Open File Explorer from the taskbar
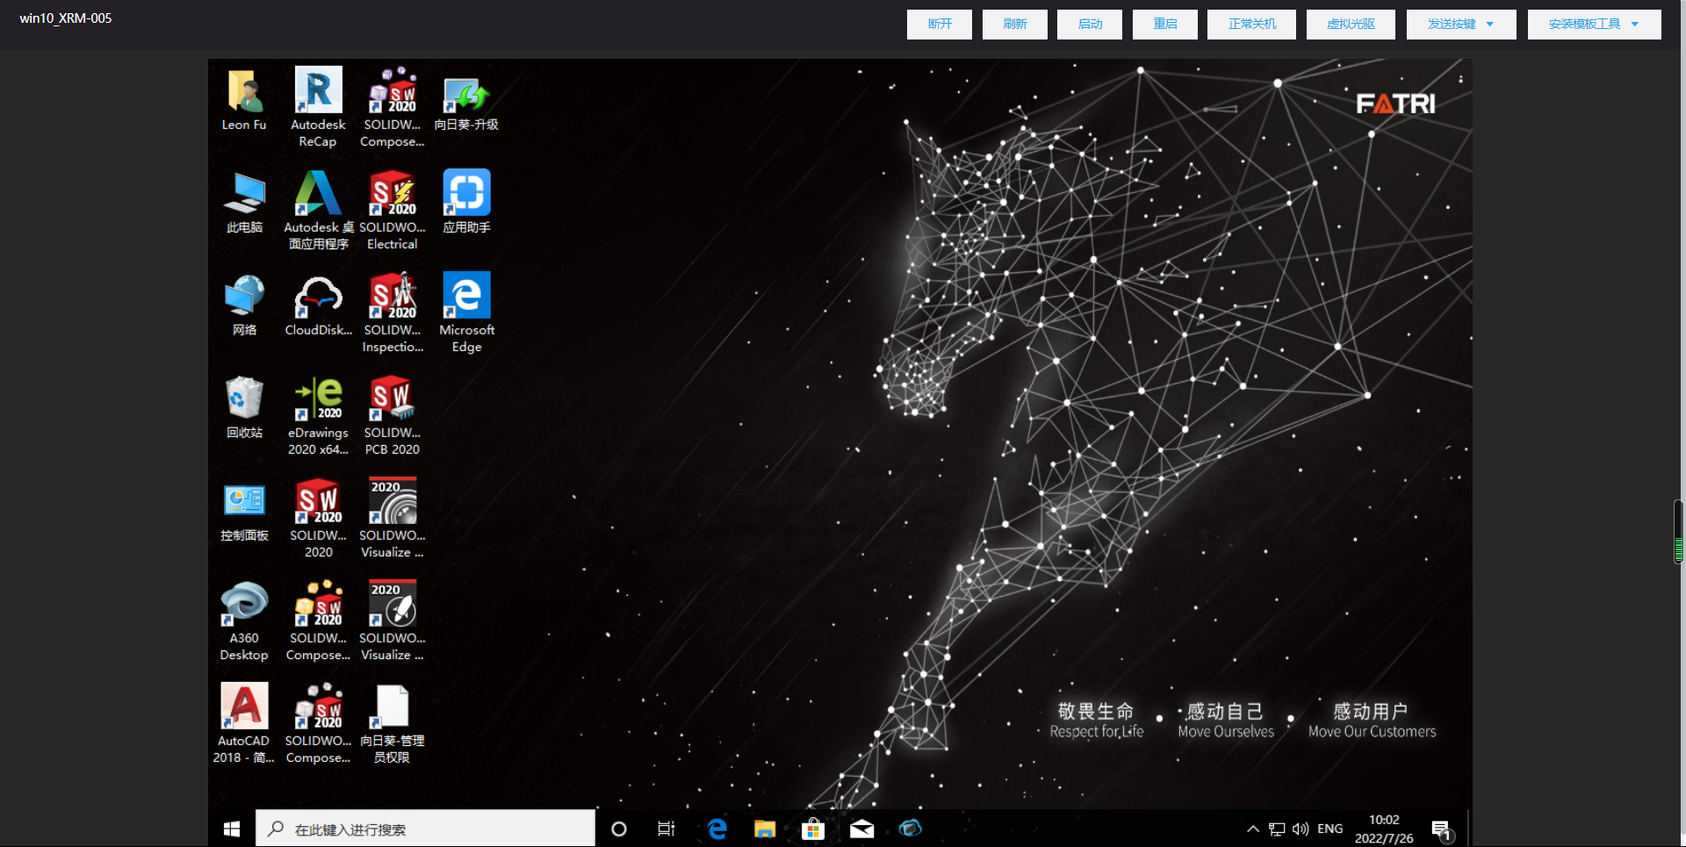 pos(765,829)
